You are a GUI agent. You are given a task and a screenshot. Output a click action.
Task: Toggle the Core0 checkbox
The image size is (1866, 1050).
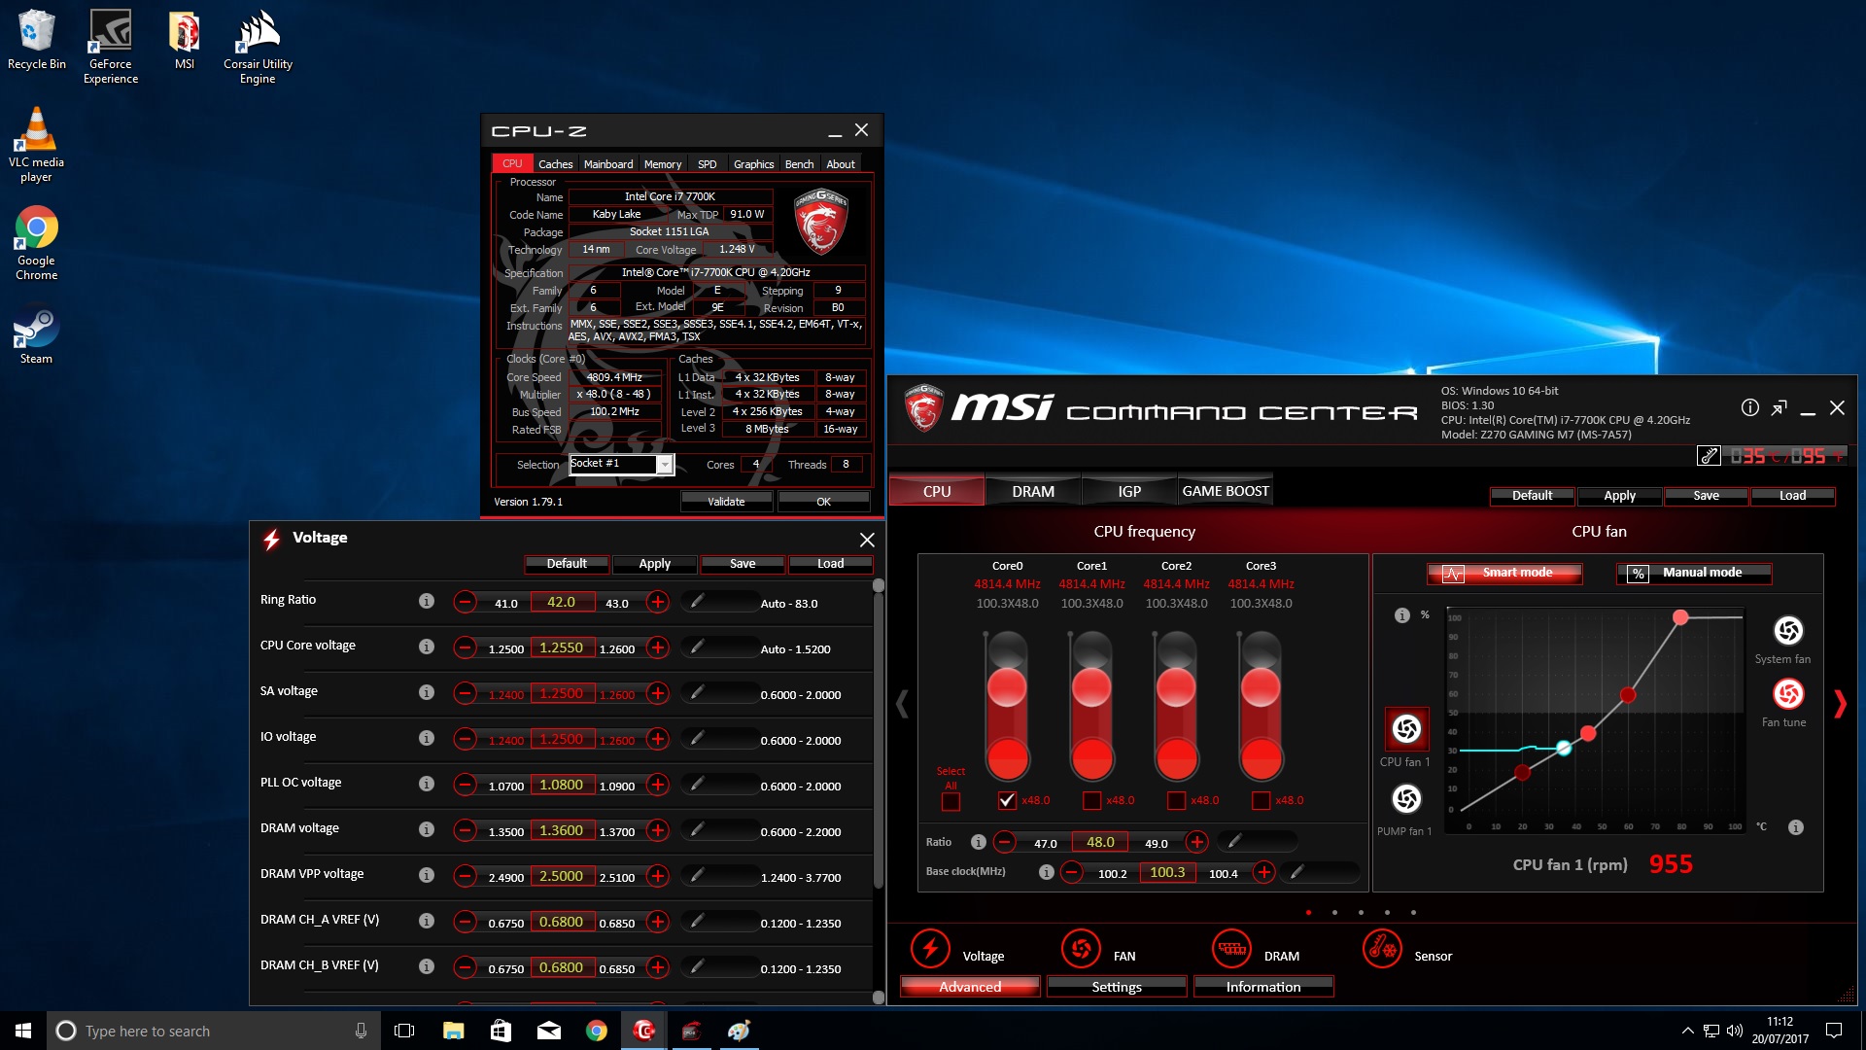tap(1007, 800)
